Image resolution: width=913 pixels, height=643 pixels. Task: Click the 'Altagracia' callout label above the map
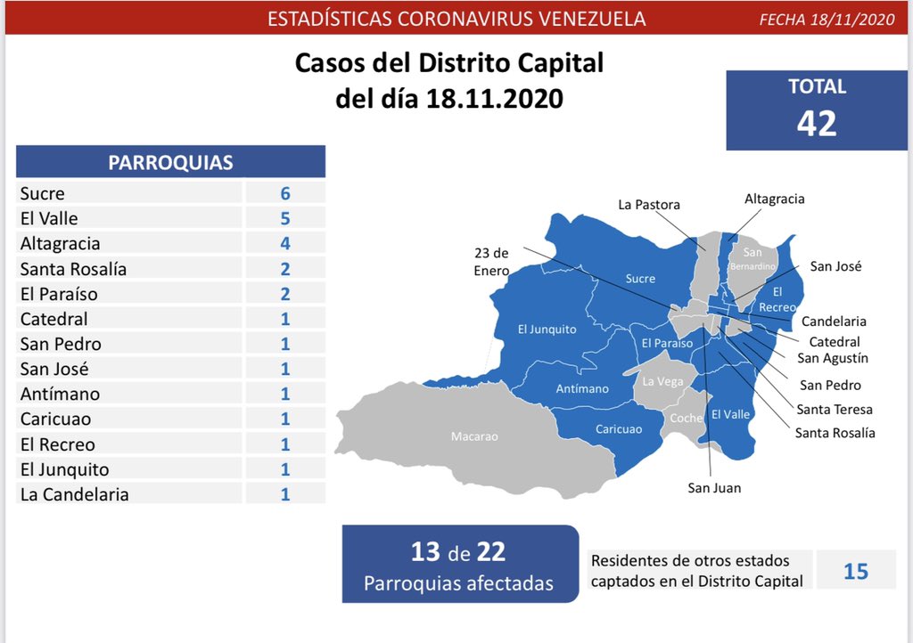tap(775, 199)
